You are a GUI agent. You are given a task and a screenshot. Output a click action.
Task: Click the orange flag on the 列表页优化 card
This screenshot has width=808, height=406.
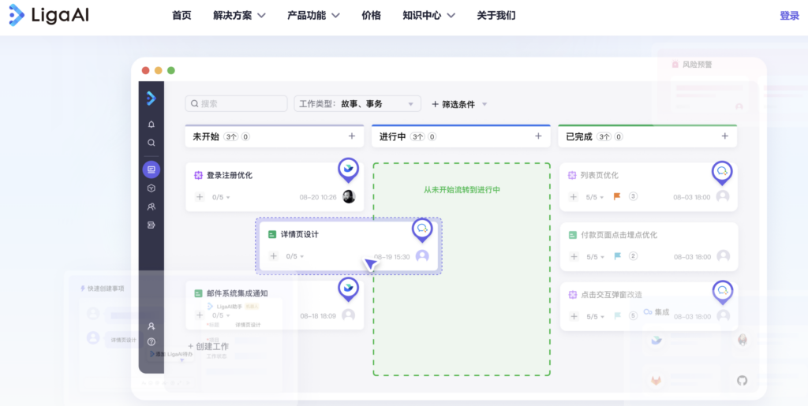(617, 196)
